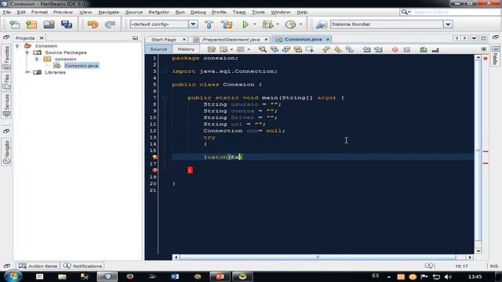Open the Debug Project dropdown arrow

tap(278, 24)
